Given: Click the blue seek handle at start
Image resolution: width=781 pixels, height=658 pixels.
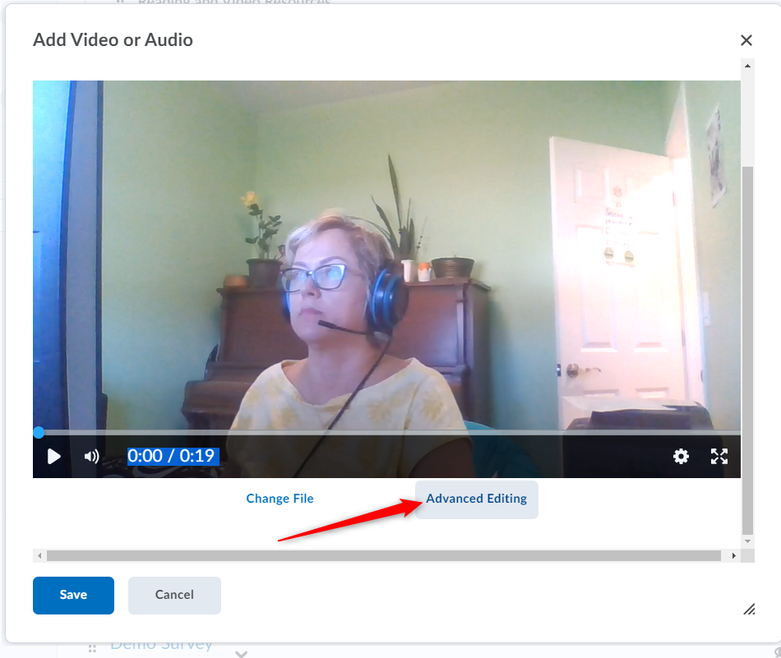Looking at the screenshot, I should point(38,432).
